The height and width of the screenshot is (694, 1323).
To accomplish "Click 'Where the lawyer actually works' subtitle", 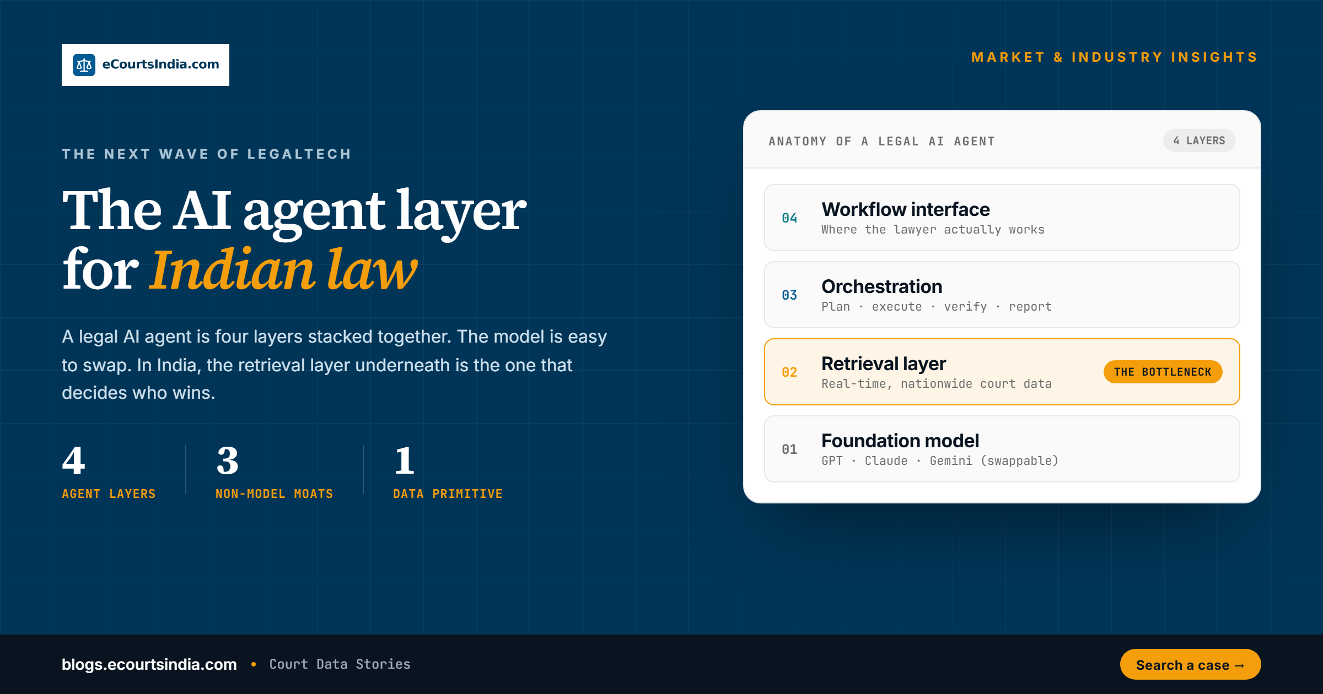I will pyautogui.click(x=933, y=230).
